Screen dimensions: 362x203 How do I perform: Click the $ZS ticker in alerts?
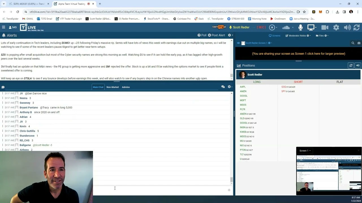coord(3,55)
